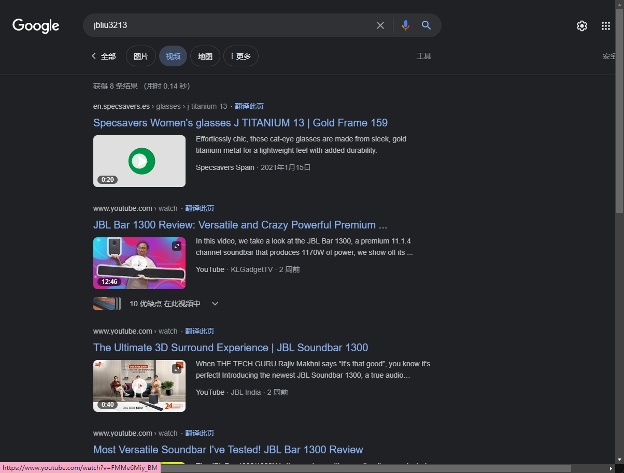Translate the KLGadgetTV result with 翻译此页
The width and height of the screenshot is (624, 473).
(200, 208)
